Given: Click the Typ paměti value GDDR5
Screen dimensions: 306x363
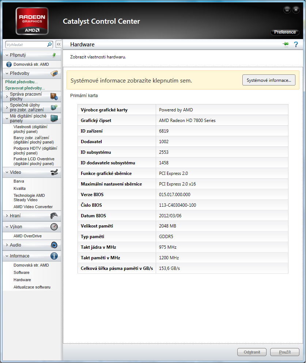Looking at the screenshot, I should [x=166, y=237].
